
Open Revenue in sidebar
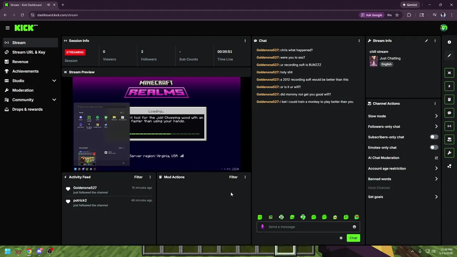tap(30, 62)
